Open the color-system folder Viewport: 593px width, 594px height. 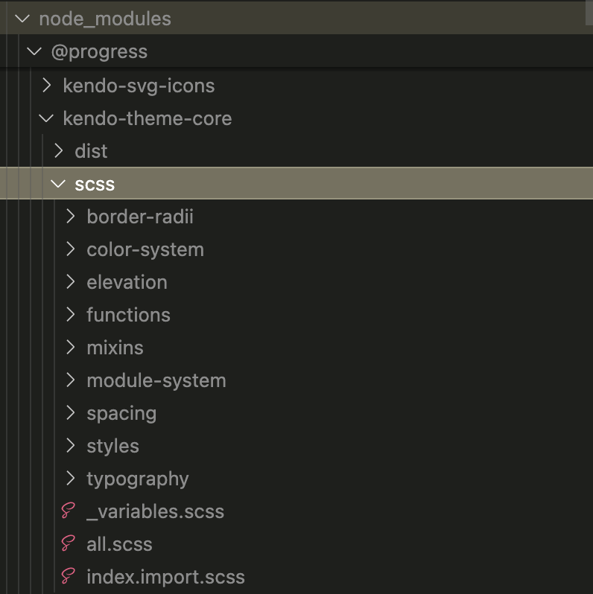(x=145, y=249)
